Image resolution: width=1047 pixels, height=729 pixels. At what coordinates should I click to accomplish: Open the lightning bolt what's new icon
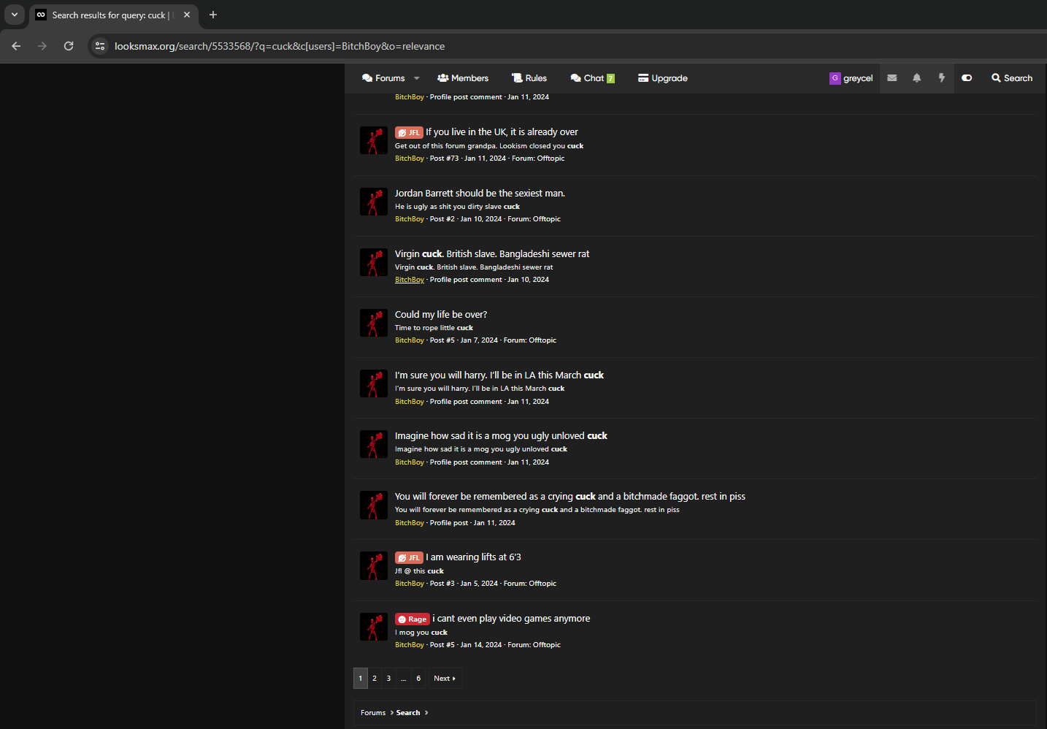click(941, 78)
